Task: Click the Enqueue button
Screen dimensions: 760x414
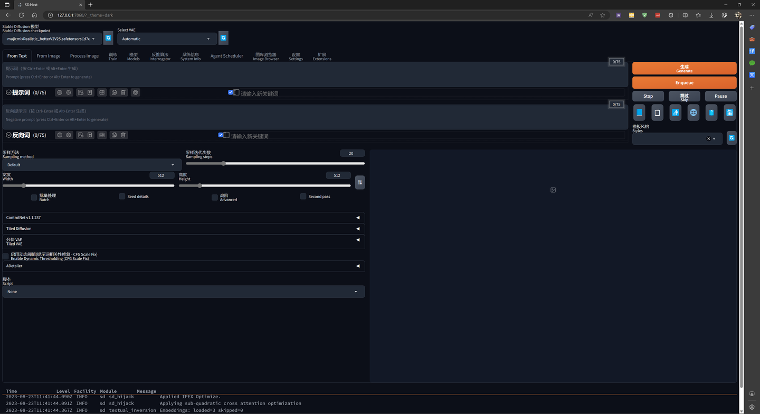Action: [x=684, y=82]
